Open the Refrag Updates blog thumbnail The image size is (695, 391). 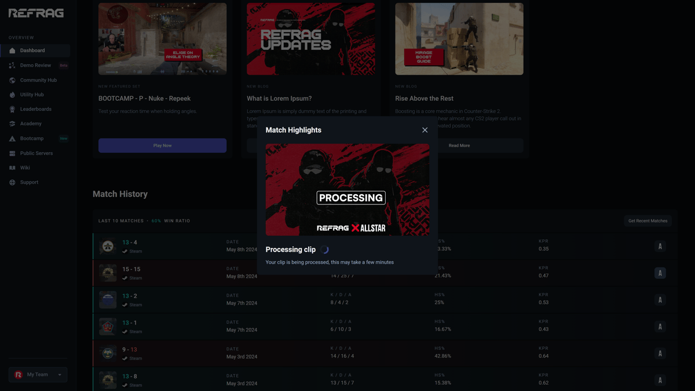pos(311,39)
